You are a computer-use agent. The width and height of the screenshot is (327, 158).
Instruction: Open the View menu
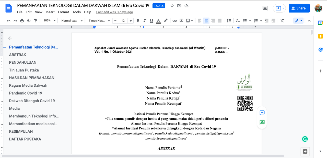39,12
